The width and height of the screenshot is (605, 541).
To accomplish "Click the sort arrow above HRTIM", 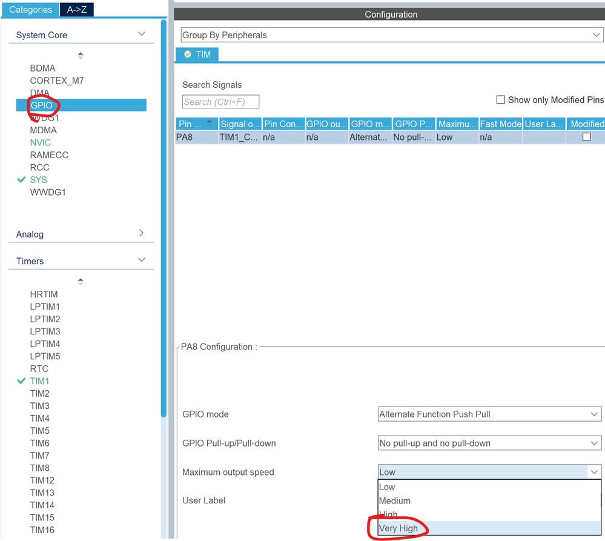I will pos(81,281).
